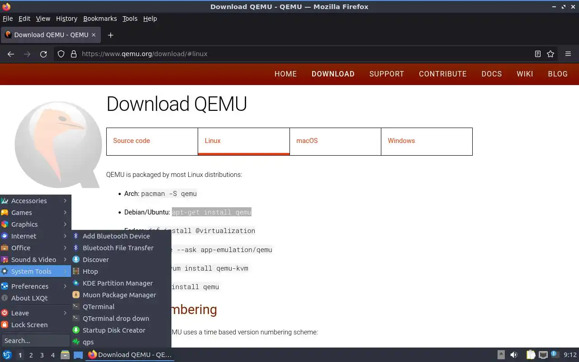
Task: Open the tracking protection shield icon
Action: tap(61, 54)
